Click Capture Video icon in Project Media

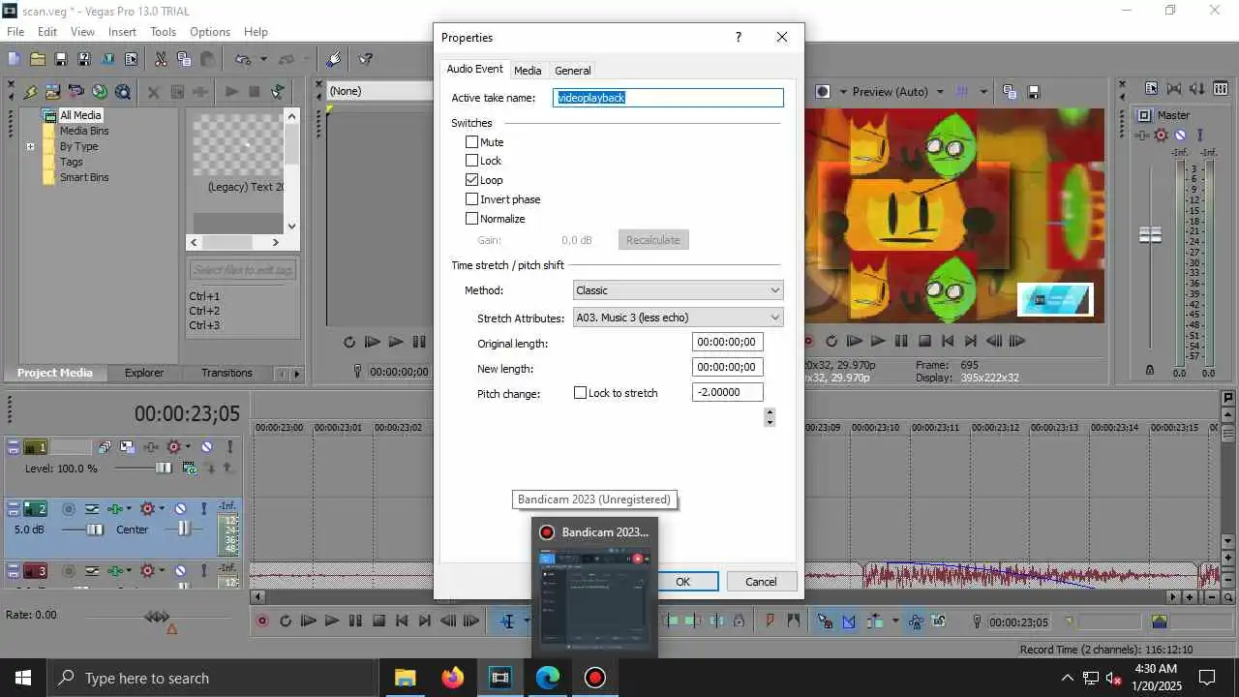[76, 92]
